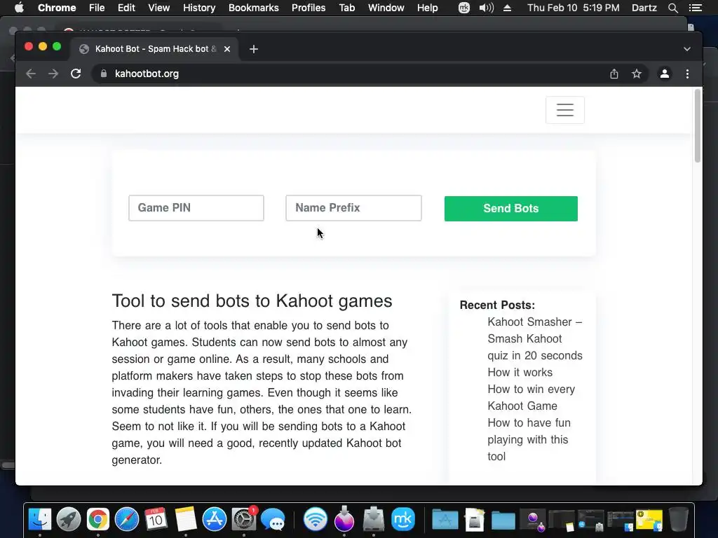The width and height of the screenshot is (718, 538).
Task: Click the Dartz user name in menu bar
Action: coord(644,8)
